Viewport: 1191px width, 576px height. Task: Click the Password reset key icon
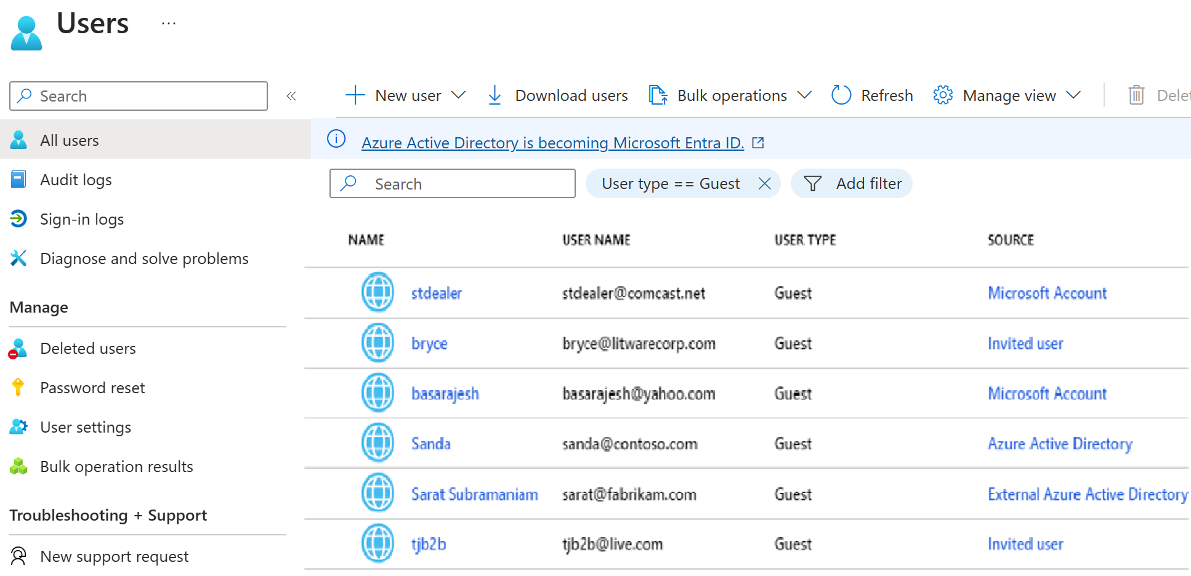point(18,387)
